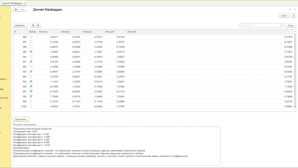Click the Фактор2 column header
The height and width of the screenshot is (168, 298).
click(70, 32)
